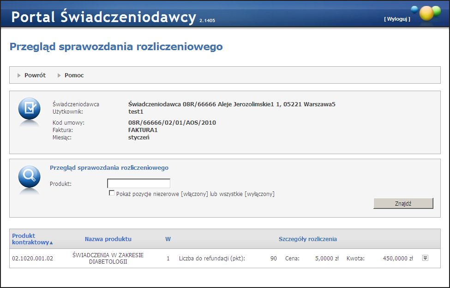Enable the Pokaż pozycje niezerowe checkbox
The height and width of the screenshot is (288, 450).
(112, 193)
